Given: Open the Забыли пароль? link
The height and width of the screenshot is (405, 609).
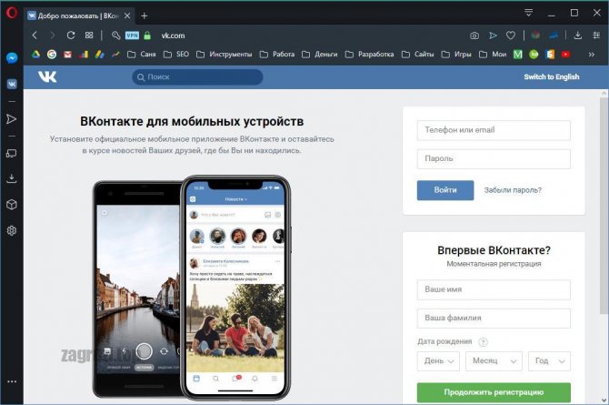Looking at the screenshot, I should (513, 190).
